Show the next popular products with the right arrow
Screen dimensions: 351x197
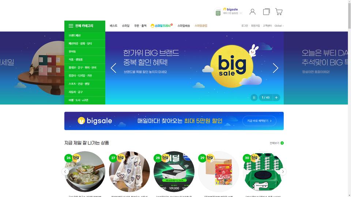pyautogui.click(x=283, y=171)
